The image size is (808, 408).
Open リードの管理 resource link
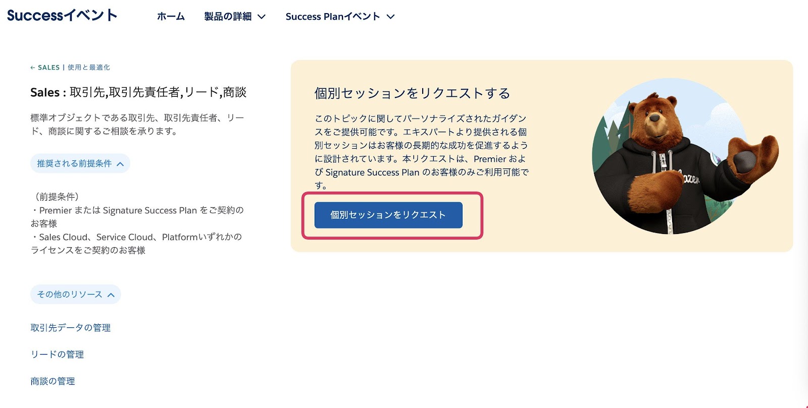[57, 355]
